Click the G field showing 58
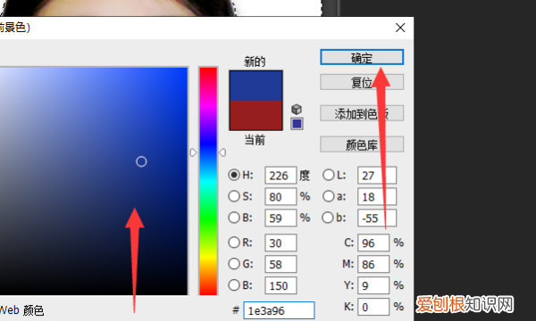The image size is (536, 321). tap(281, 264)
